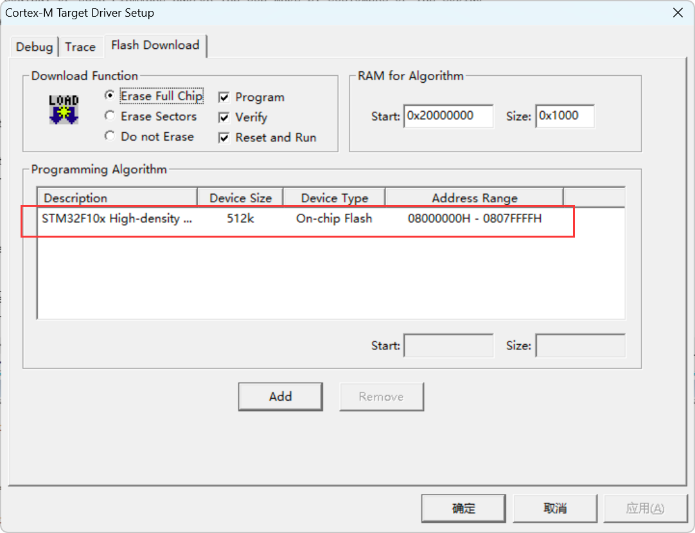Switch to the Trace tab
Image resolution: width=695 pixels, height=533 pixels.
click(81, 46)
